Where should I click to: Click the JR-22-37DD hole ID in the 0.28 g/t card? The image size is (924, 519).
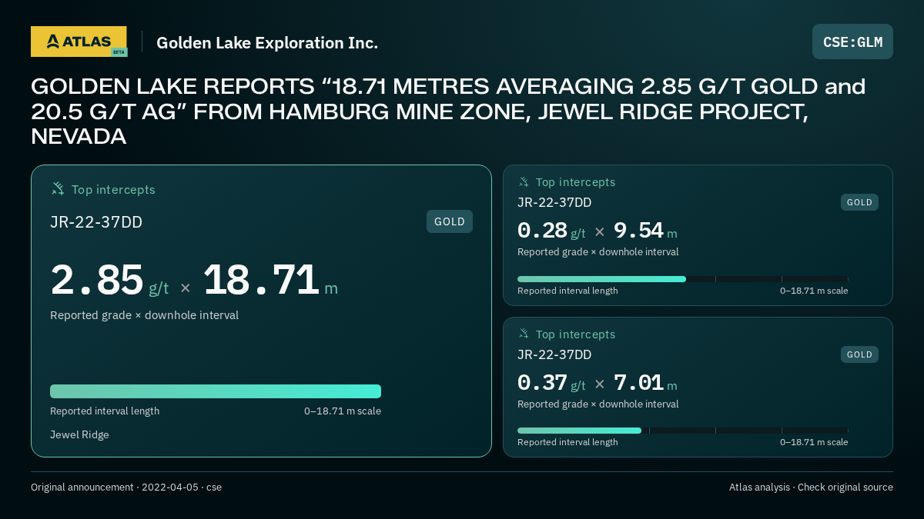tap(554, 203)
